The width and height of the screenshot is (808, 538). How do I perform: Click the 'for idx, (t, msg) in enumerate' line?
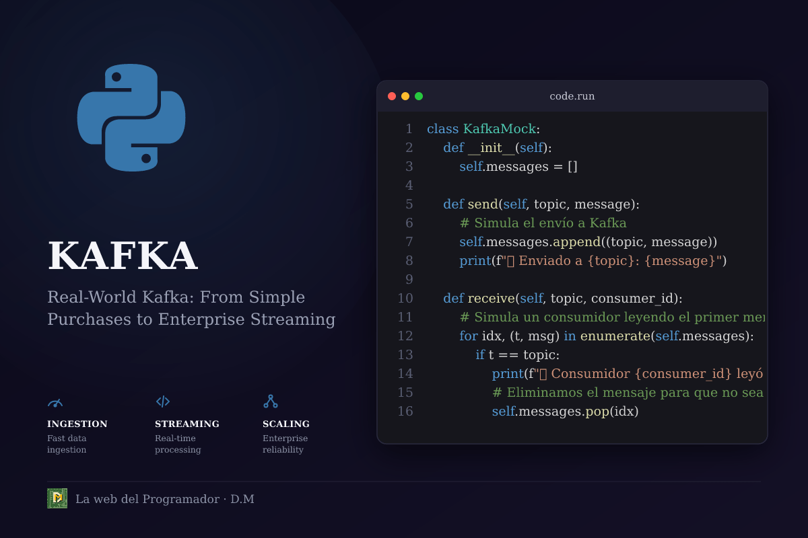(607, 336)
